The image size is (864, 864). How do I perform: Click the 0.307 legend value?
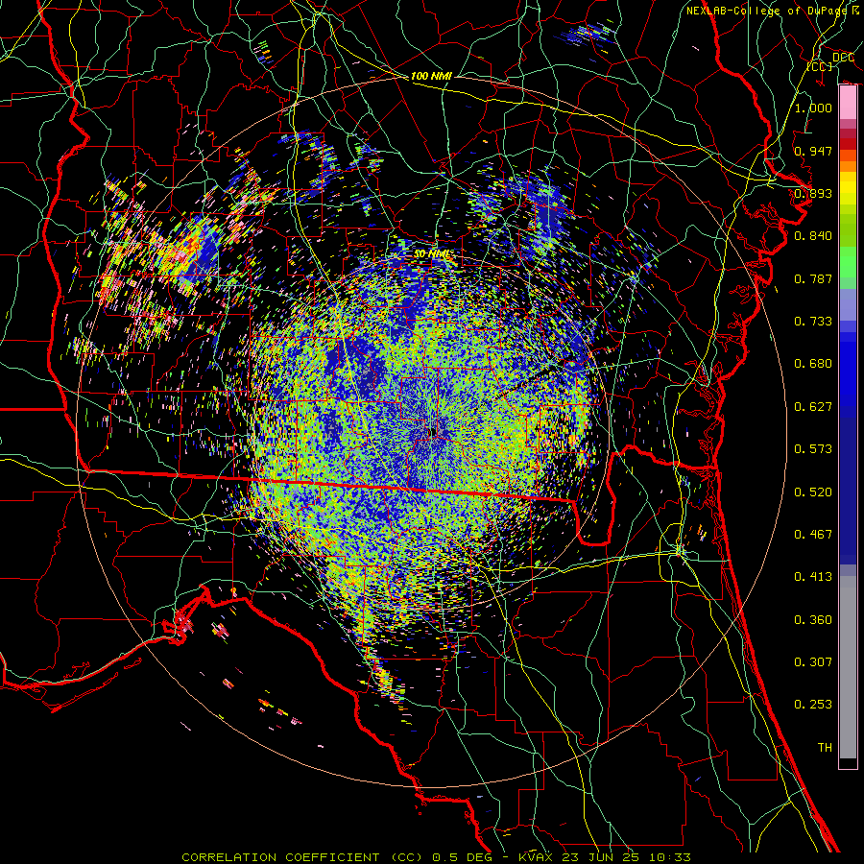pos(813,662)
